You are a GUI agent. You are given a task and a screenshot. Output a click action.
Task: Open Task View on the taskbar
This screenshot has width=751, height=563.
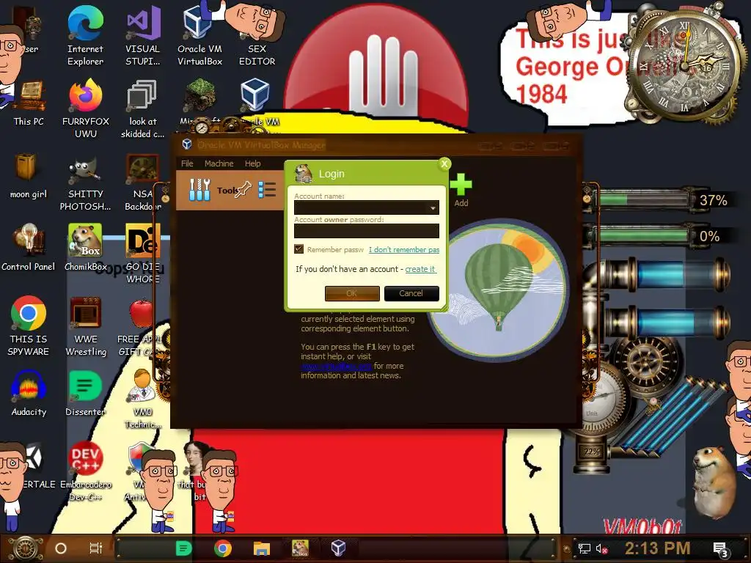click(96, 548)
